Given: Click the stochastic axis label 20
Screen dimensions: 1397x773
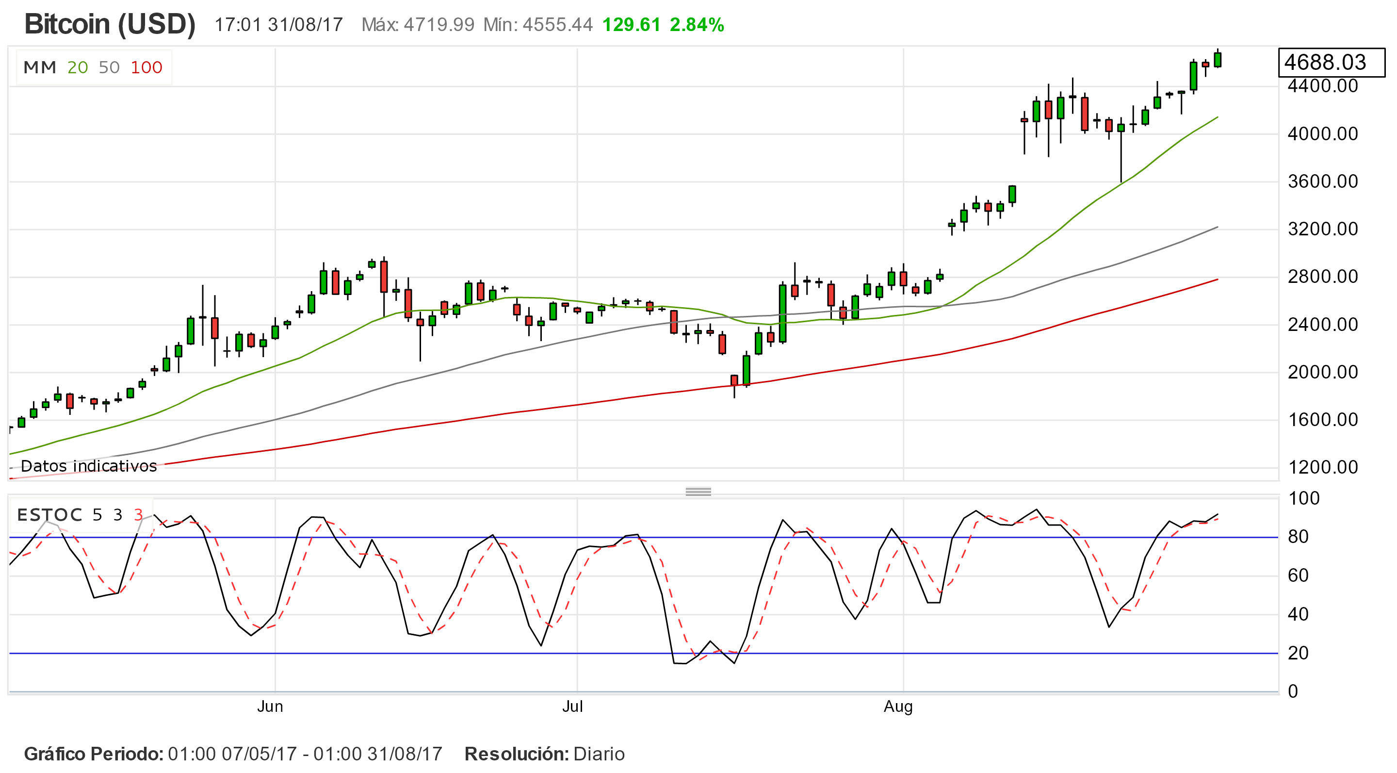Looking at the screenshot, I should [x=1299, y=653].
